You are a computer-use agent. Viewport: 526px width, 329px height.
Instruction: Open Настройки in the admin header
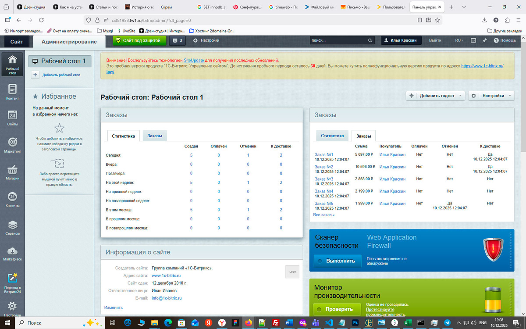point(206,40)
